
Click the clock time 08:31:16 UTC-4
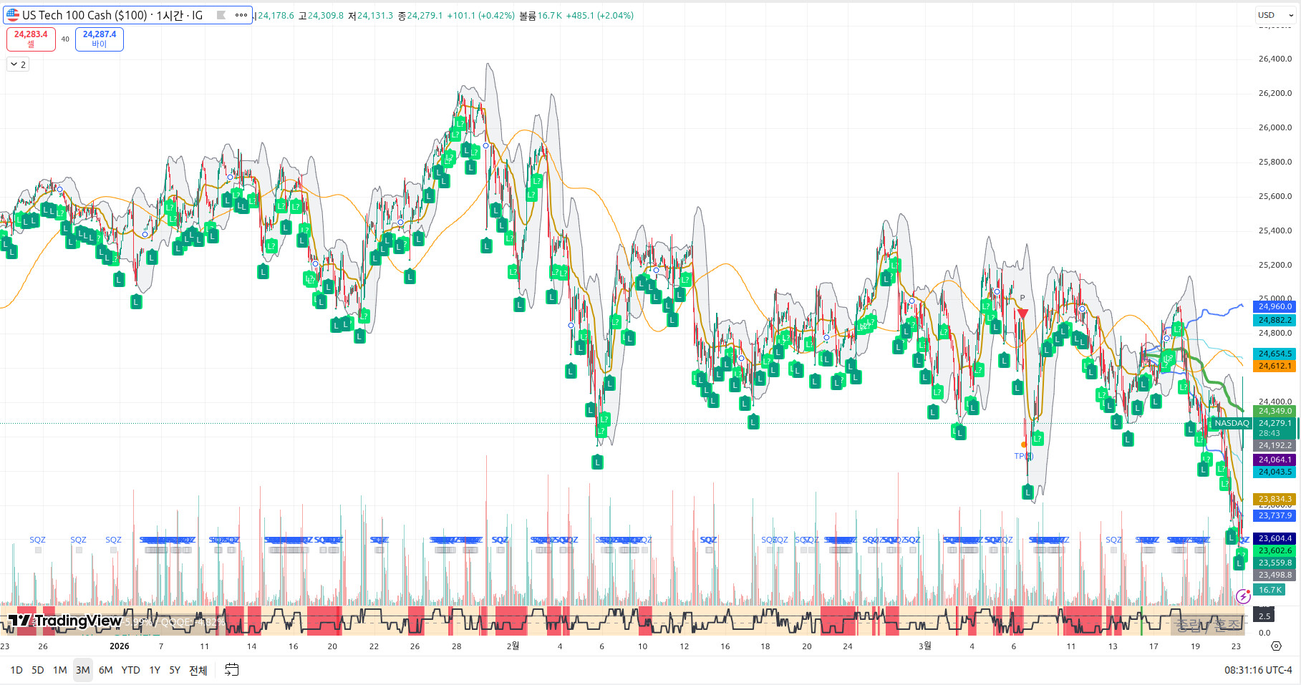(1258, 670)
